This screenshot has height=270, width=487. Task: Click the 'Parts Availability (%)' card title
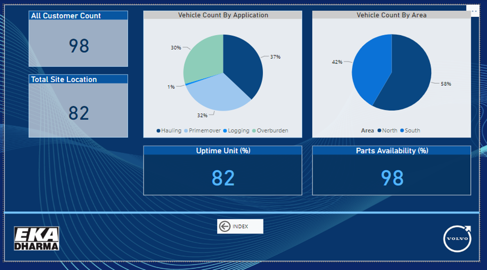pos(392,151)
